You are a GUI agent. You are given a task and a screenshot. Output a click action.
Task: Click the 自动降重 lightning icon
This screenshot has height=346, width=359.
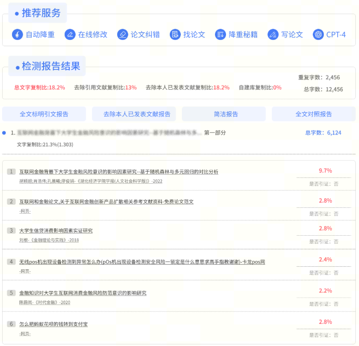(x=17, y=35)
